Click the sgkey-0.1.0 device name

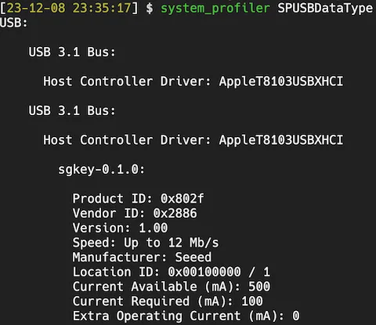(101, 170)
